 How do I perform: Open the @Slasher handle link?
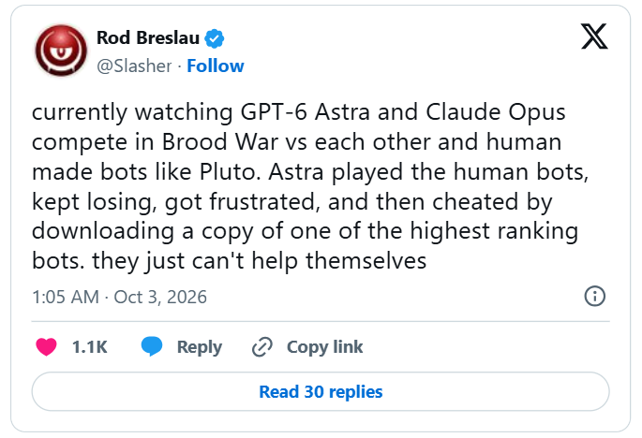(x=134, y=66)
